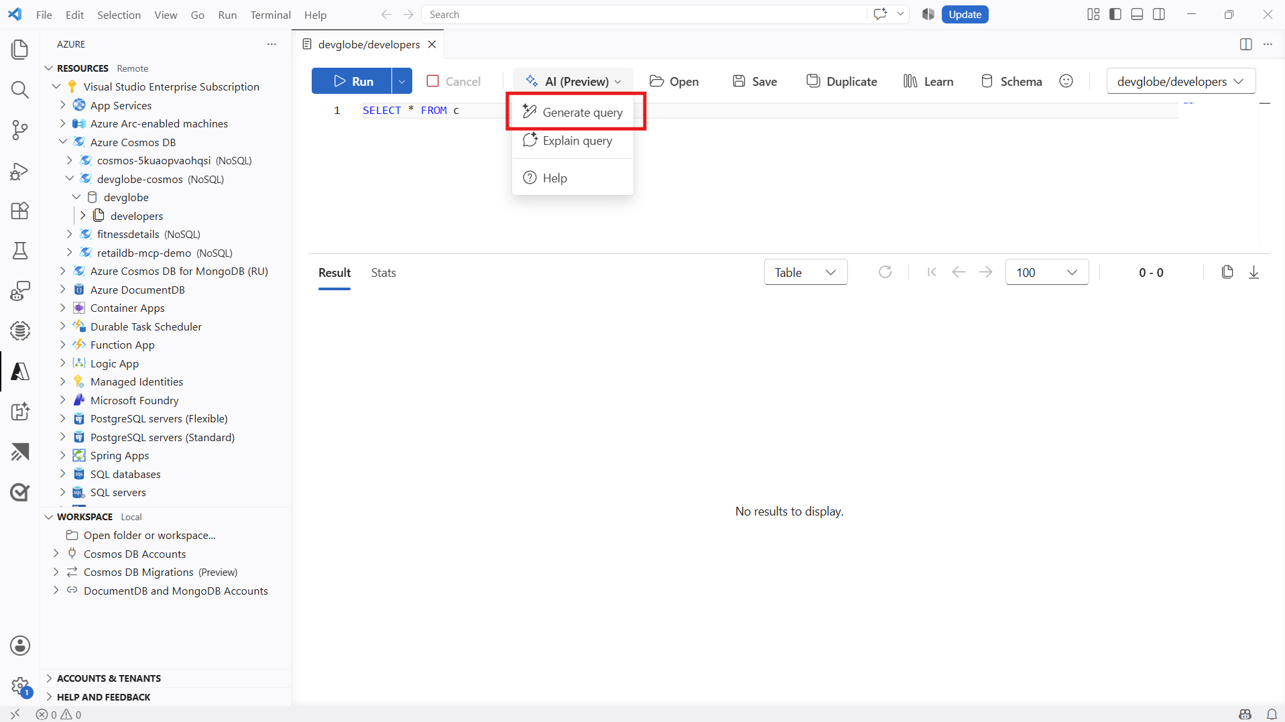
Task: Select Generate query menu item
Action: click(x=573, y=112)
